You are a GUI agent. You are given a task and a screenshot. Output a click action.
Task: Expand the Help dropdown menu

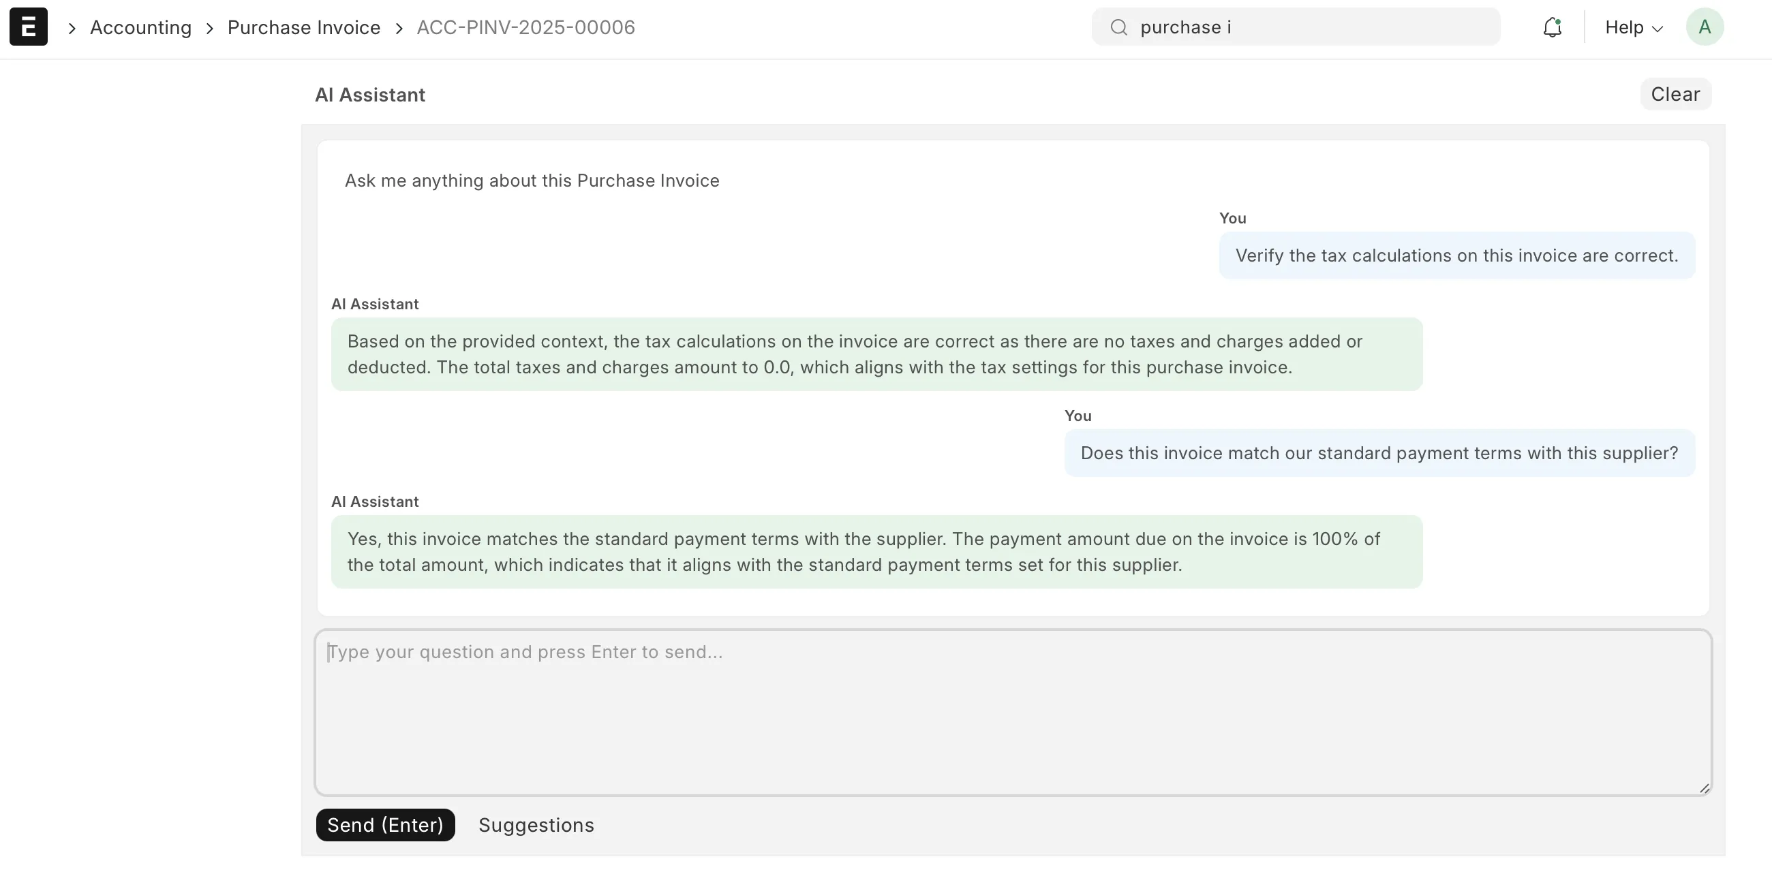[x=1624, y=27]
